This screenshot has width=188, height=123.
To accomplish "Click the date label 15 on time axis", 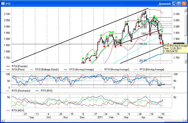I will click(72, 114).
